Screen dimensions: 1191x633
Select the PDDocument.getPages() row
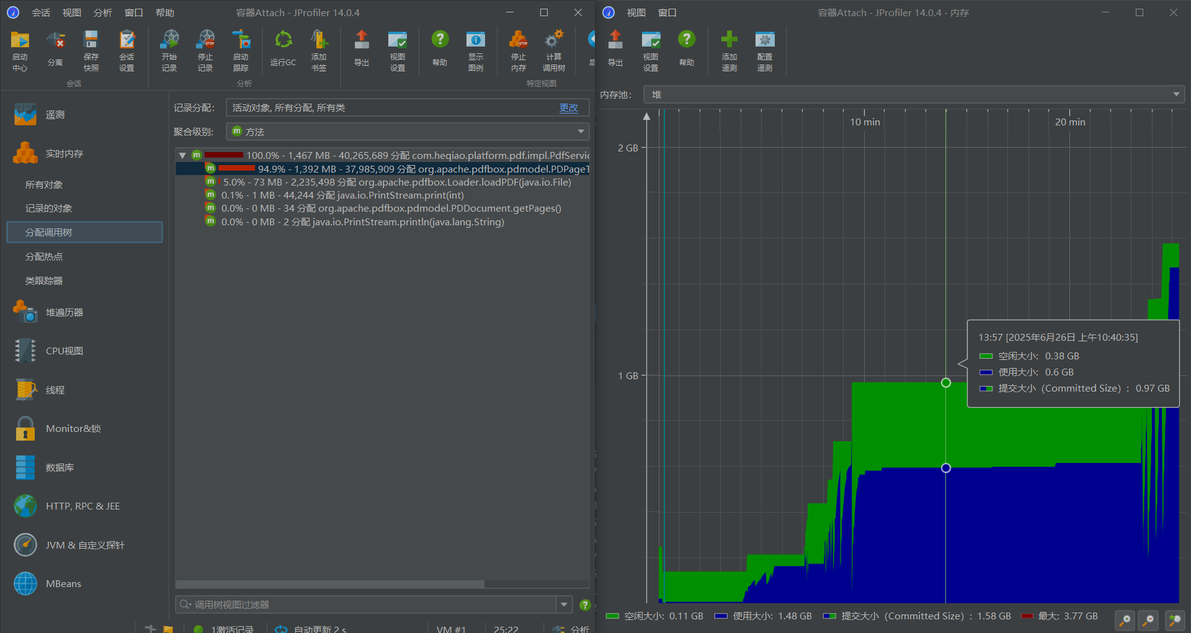[383, 209]
